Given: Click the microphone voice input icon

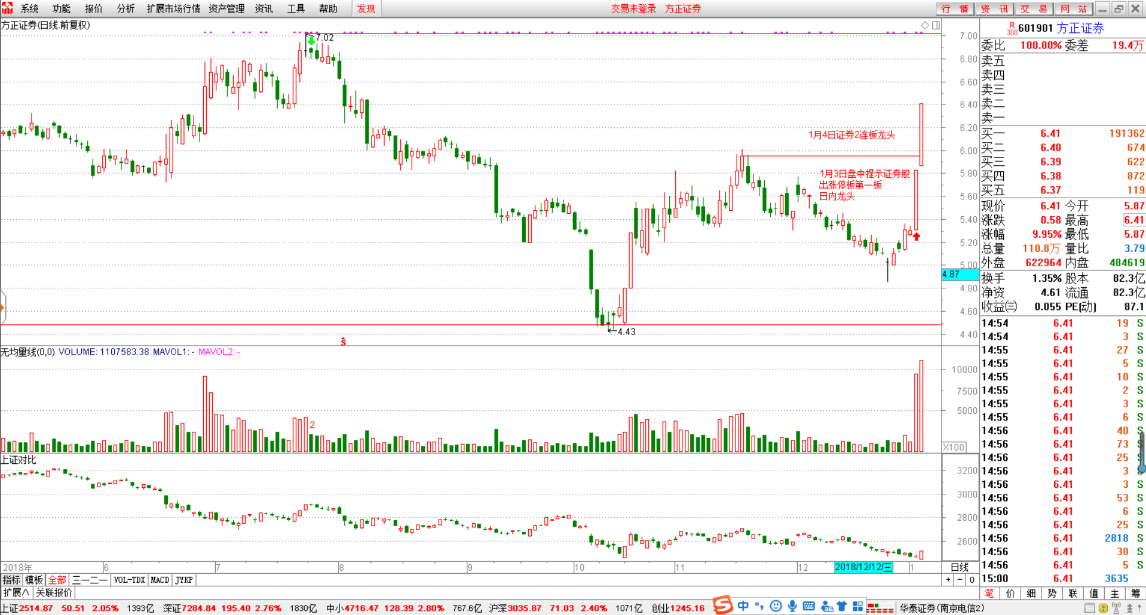Looking at the screenshot, I should click(x=792, y=606).
